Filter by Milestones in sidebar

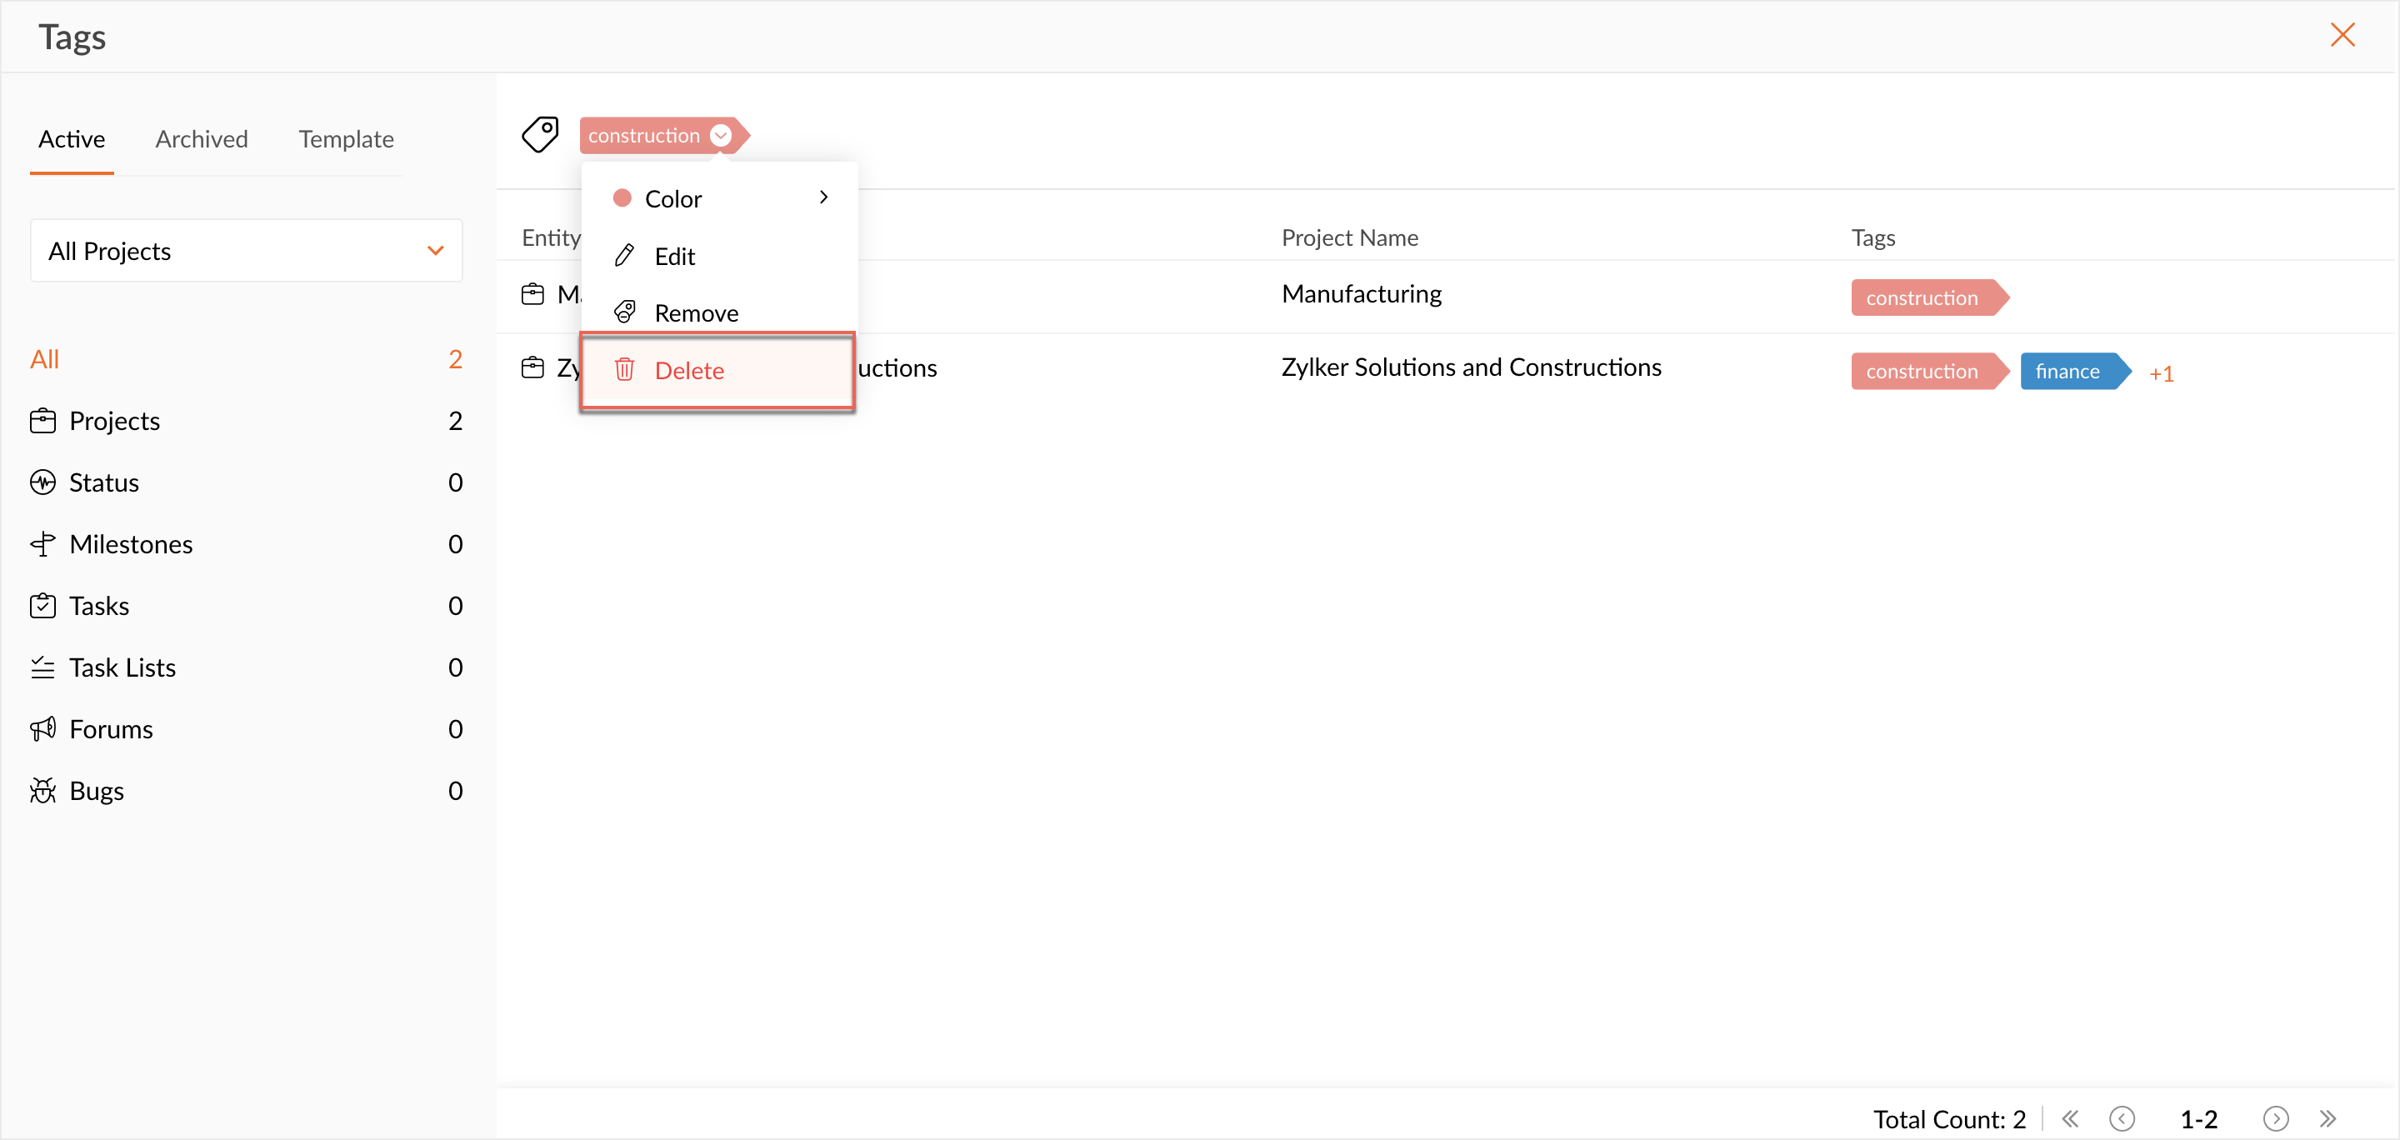point(131,544)
